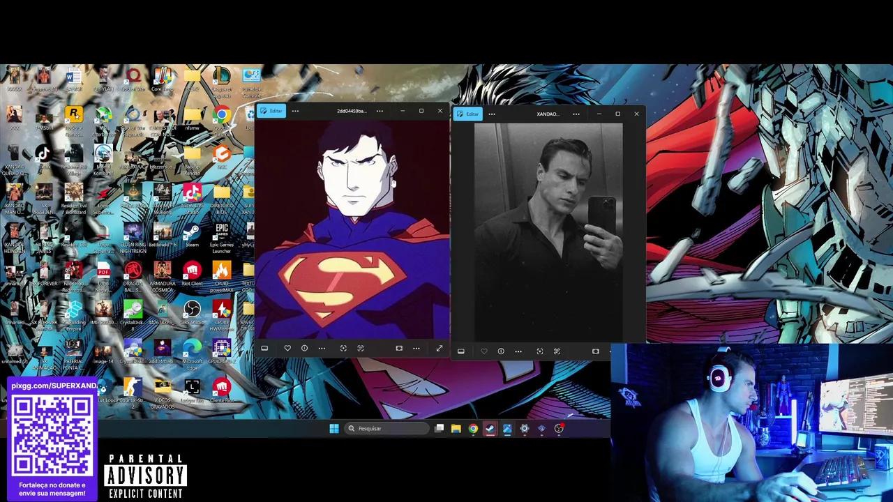
Task: Select the Backup Xandao folder
Action: tap(193, 159)
